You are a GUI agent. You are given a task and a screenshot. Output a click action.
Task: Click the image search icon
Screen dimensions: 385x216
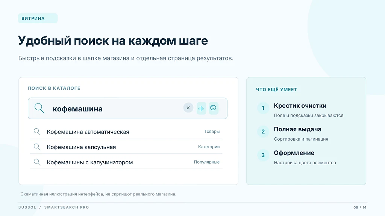(214, 108)
